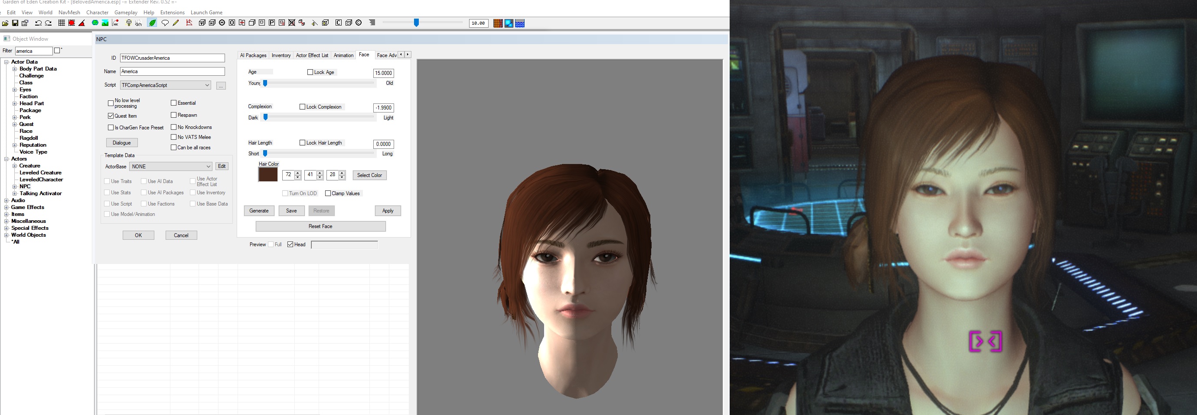Image resolution: width=1197 pixels, height=415 pixels.
Task: Open the NavMesh menu
Action: coord(69,13)
